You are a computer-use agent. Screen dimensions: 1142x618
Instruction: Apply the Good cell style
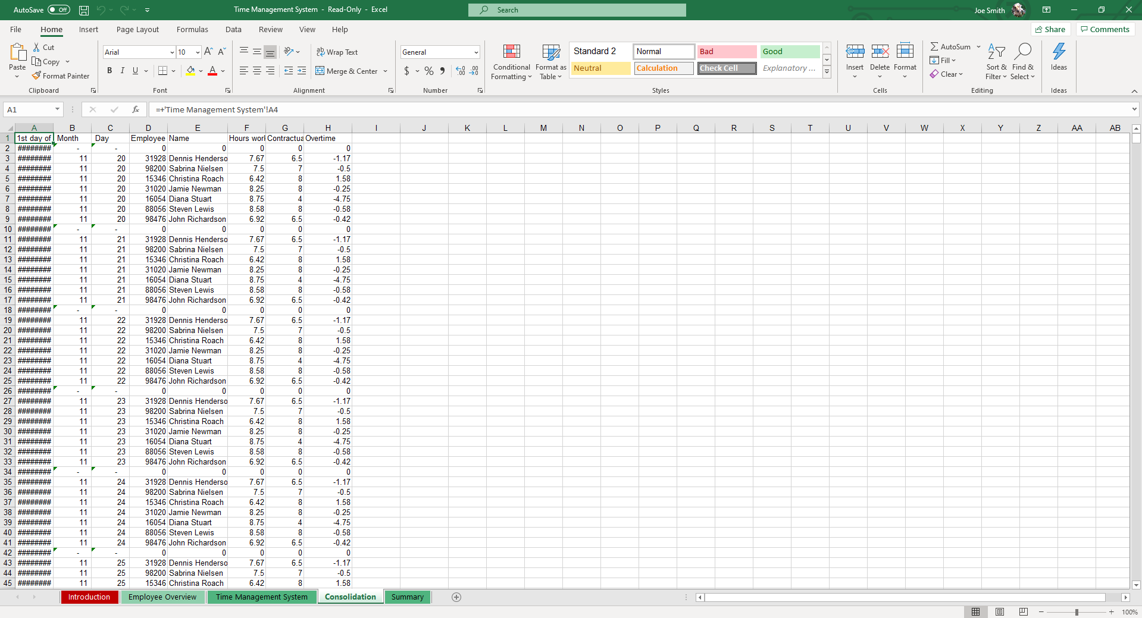[x=790, y=52]
